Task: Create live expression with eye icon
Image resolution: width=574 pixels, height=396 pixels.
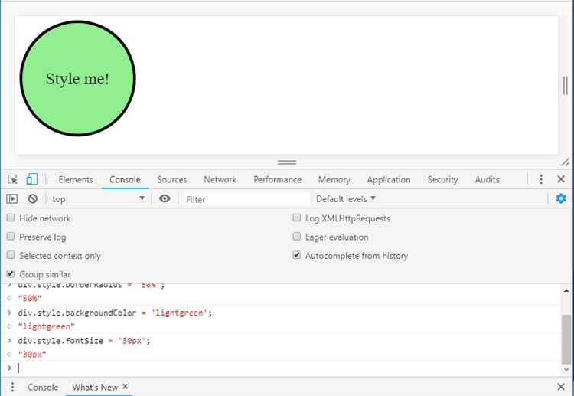Action: coord(165,198)
